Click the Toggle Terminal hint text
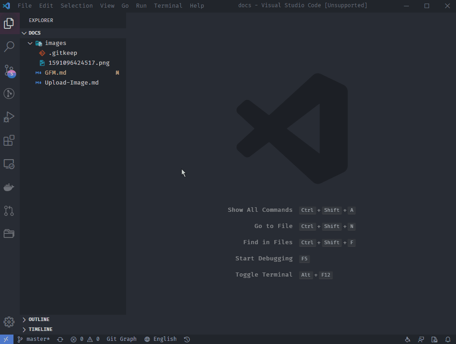The height and width of the screenshot is (344, 456). pos(264,275)
